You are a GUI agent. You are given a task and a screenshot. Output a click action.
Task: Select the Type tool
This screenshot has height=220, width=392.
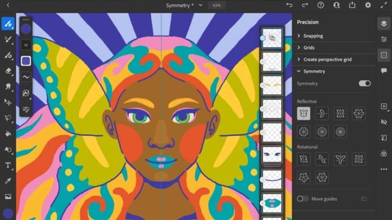click(x=8, y=165)
